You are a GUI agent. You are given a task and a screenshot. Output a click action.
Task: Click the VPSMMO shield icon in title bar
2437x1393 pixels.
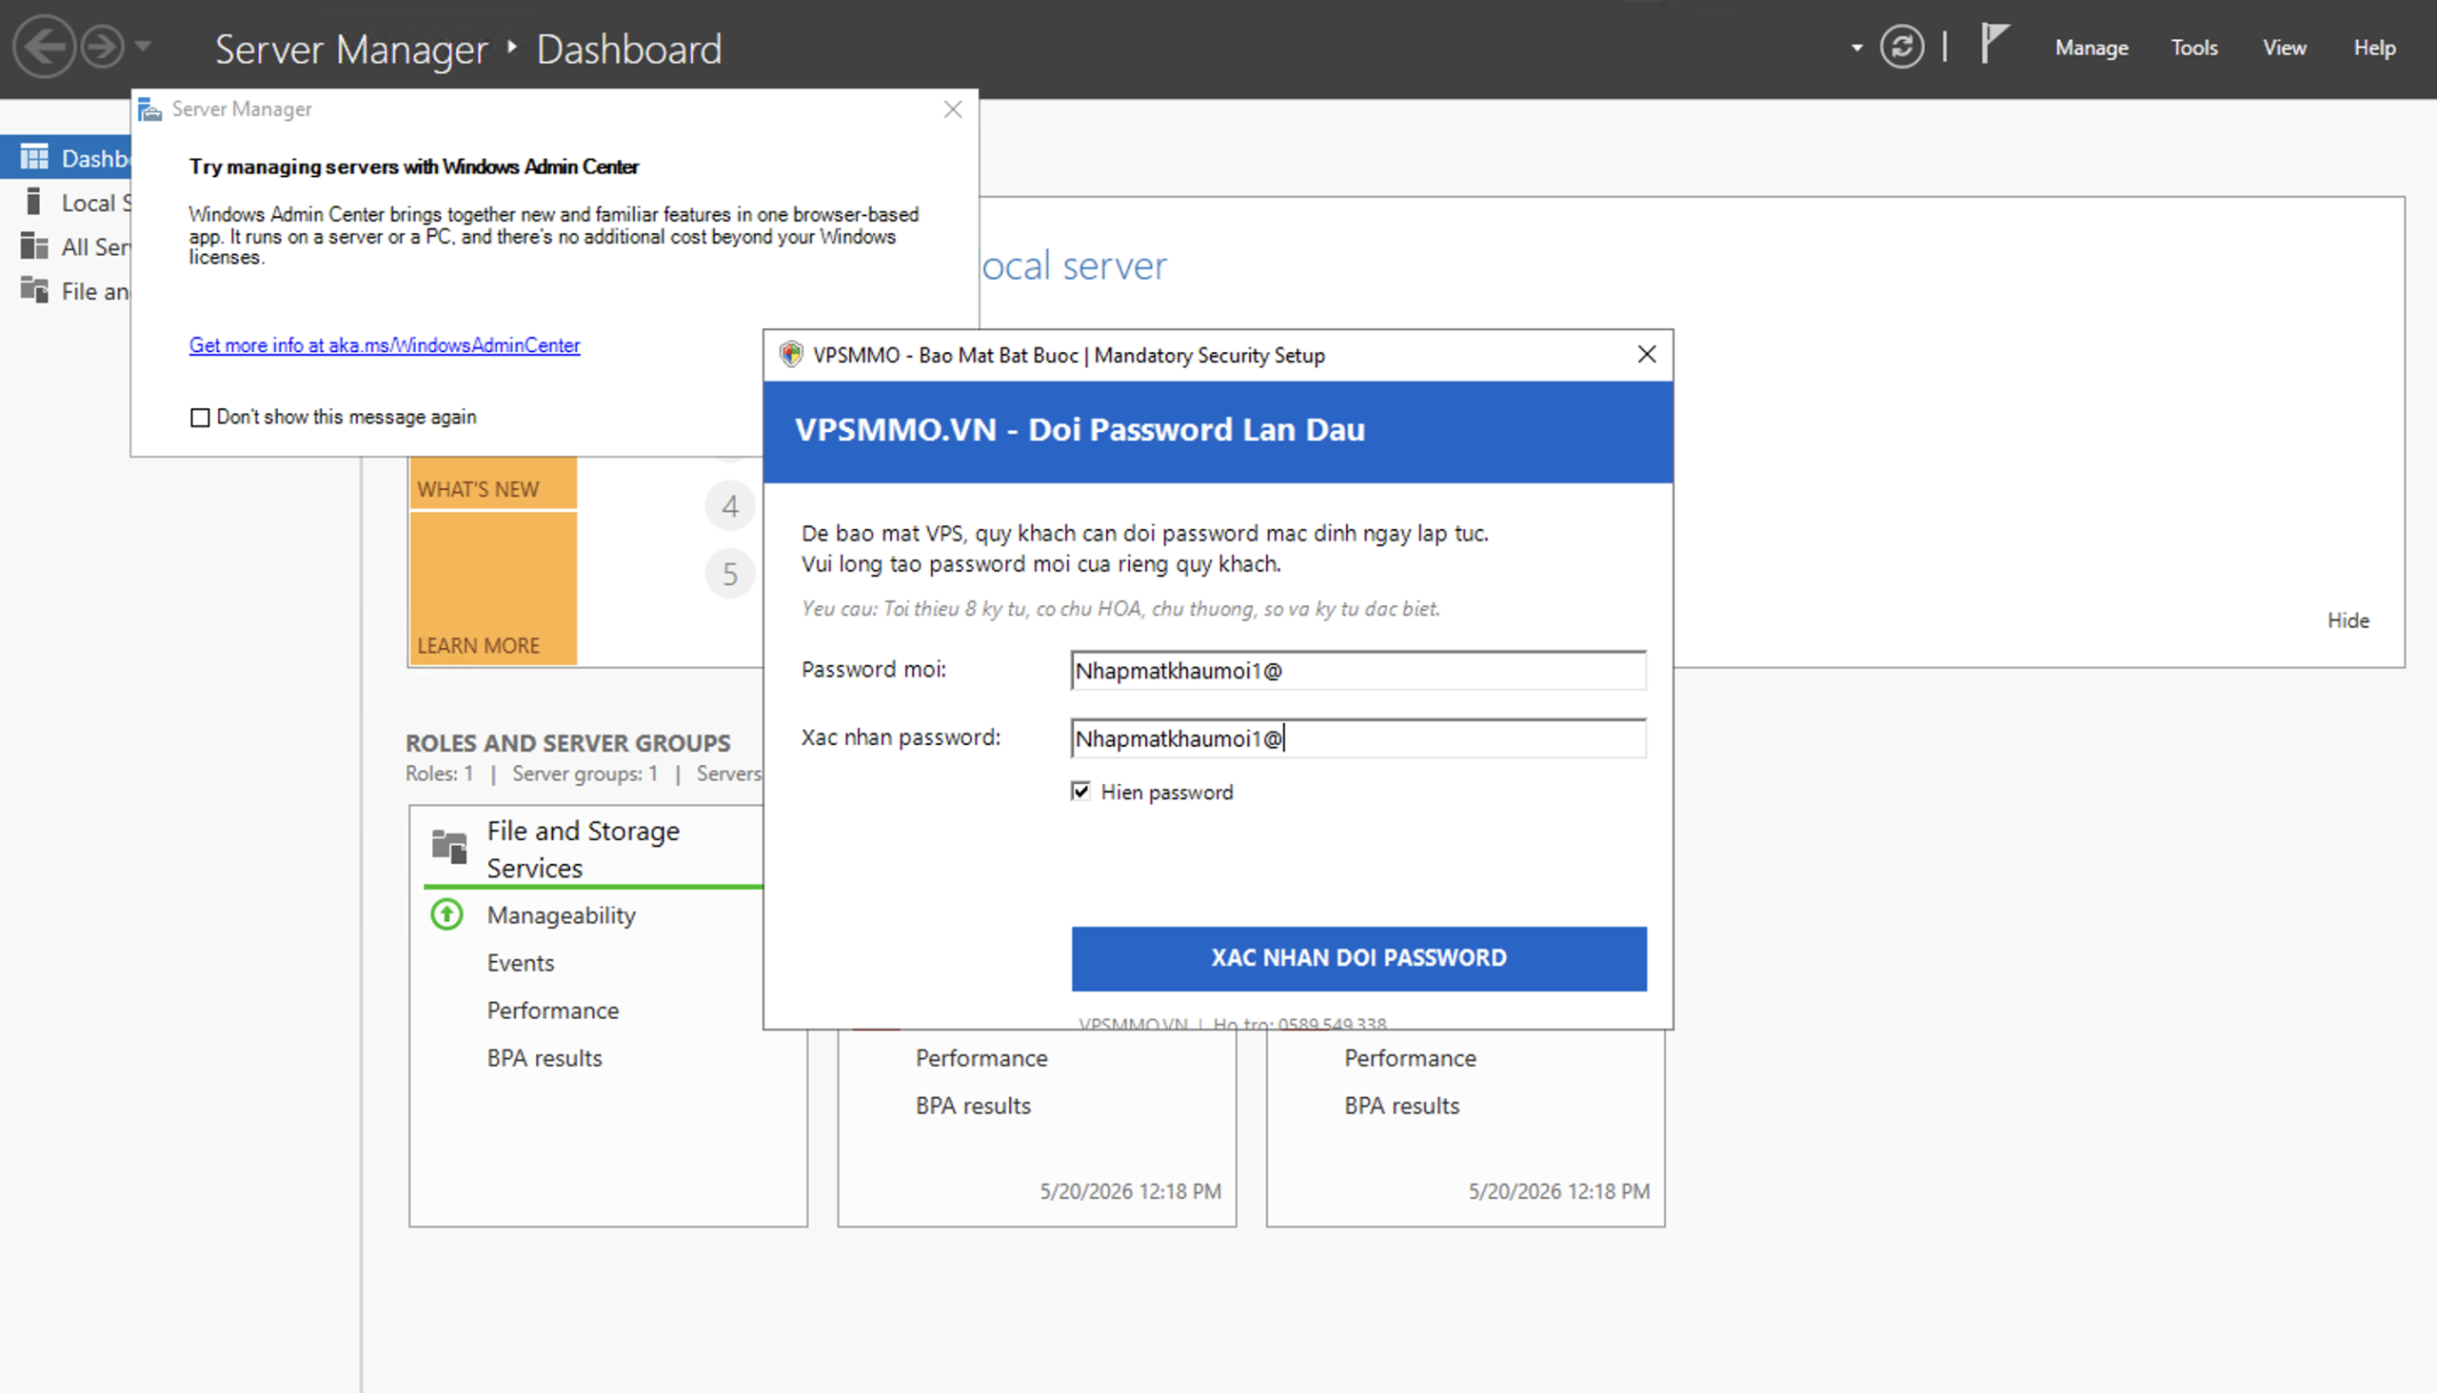coord(791,355)
